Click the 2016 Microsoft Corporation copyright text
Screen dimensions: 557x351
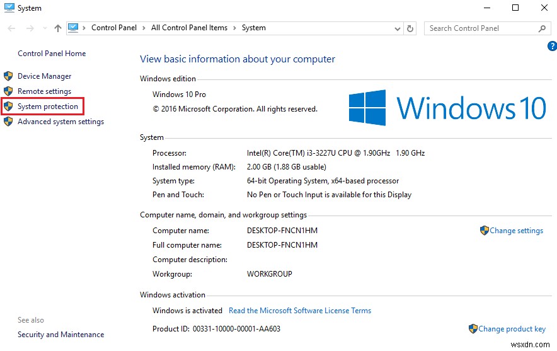click(x=235, y=109)
